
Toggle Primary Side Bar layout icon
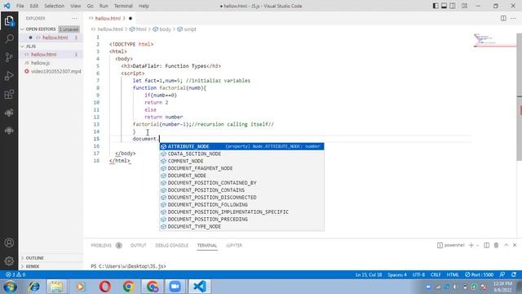(436, 6)
